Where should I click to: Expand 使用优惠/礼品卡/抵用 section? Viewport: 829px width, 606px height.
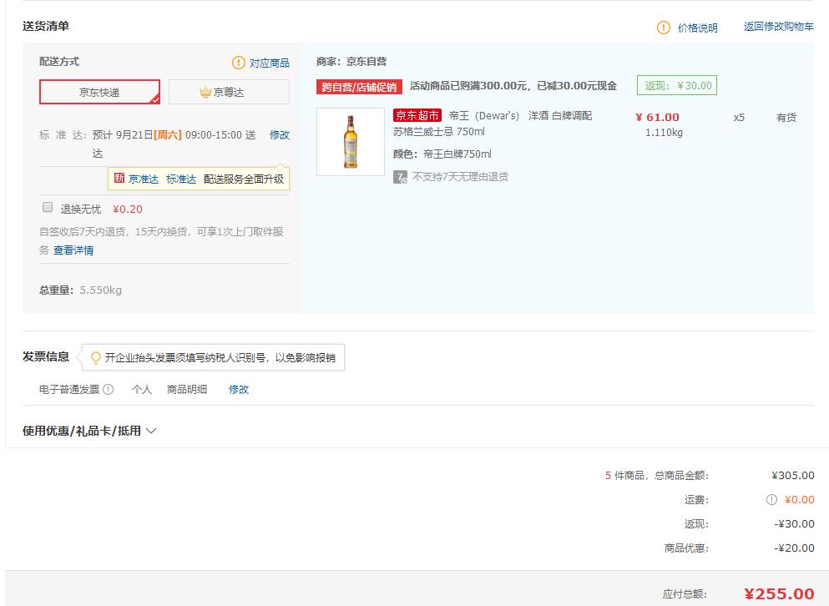88,431
